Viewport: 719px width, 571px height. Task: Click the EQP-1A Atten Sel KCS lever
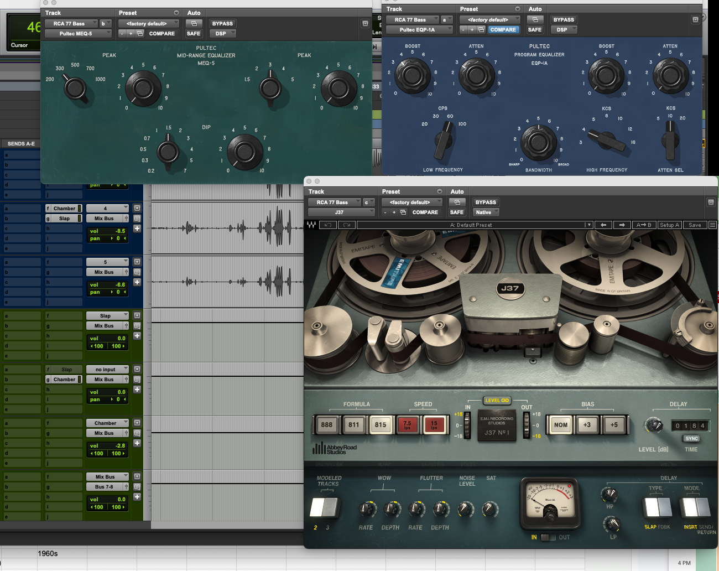click(670, 139)
